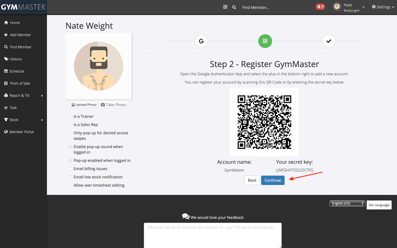Open Schedule from the sidebar
The height and width of the screenshot is (248, 397).
coord(16,71)
